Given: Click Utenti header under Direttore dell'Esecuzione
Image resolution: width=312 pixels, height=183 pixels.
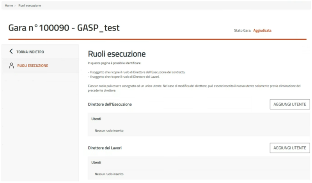Looking at the screenshot, I should [x=96, y=119].
